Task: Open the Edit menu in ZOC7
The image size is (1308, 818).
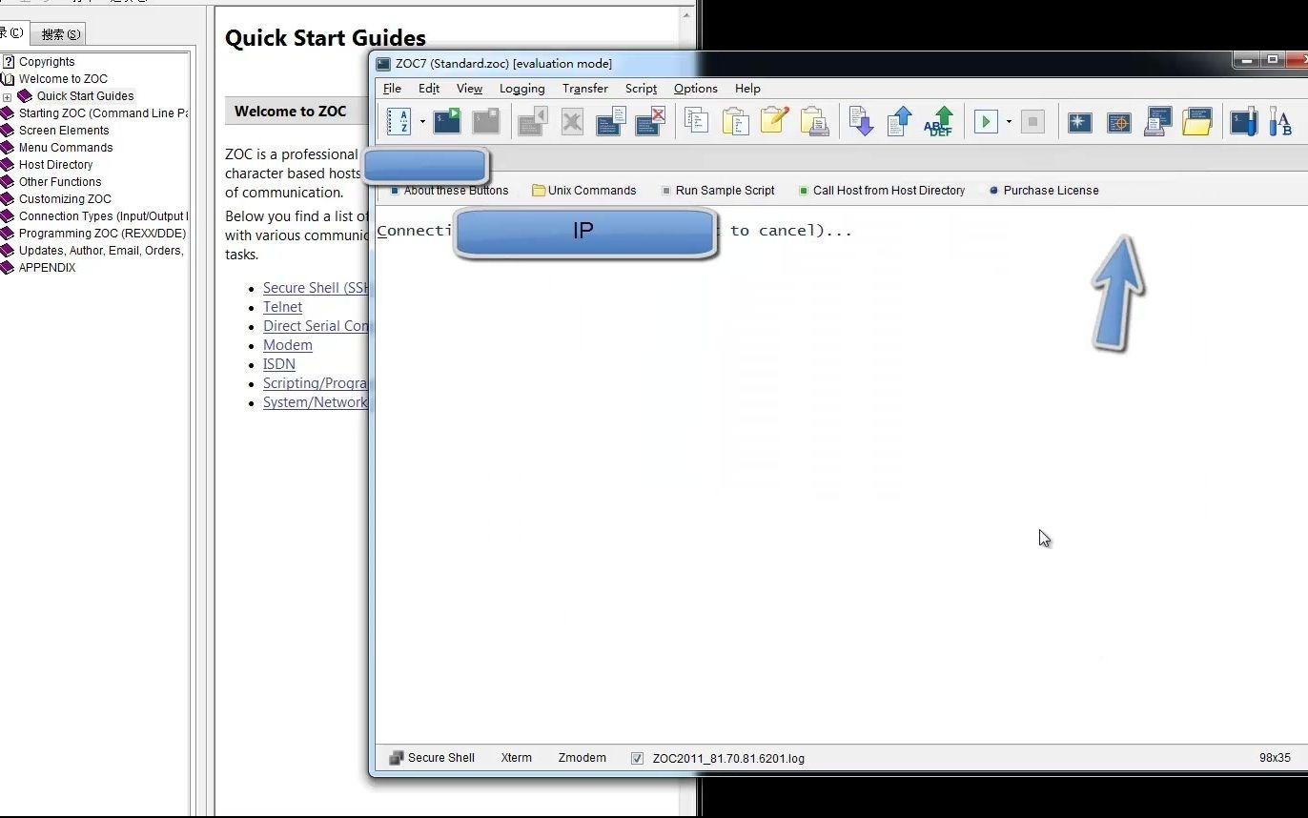Action: (429, 89)
